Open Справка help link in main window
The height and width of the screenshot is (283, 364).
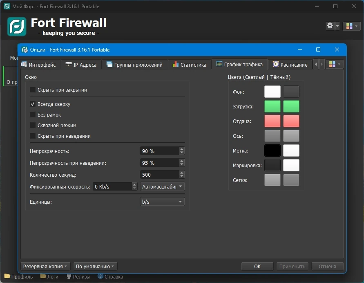(110, 276)
